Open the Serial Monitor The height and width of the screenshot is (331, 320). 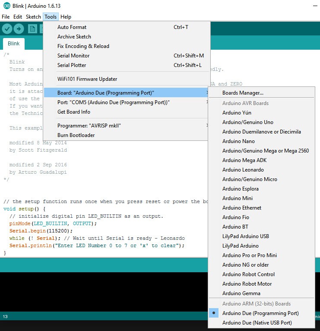point(126,55)
